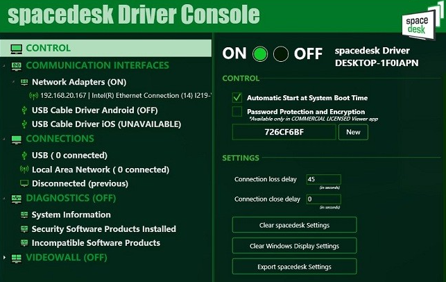Click Clear spacedesk Settings button
Screen dimensions: 446x282
point(294,225)
